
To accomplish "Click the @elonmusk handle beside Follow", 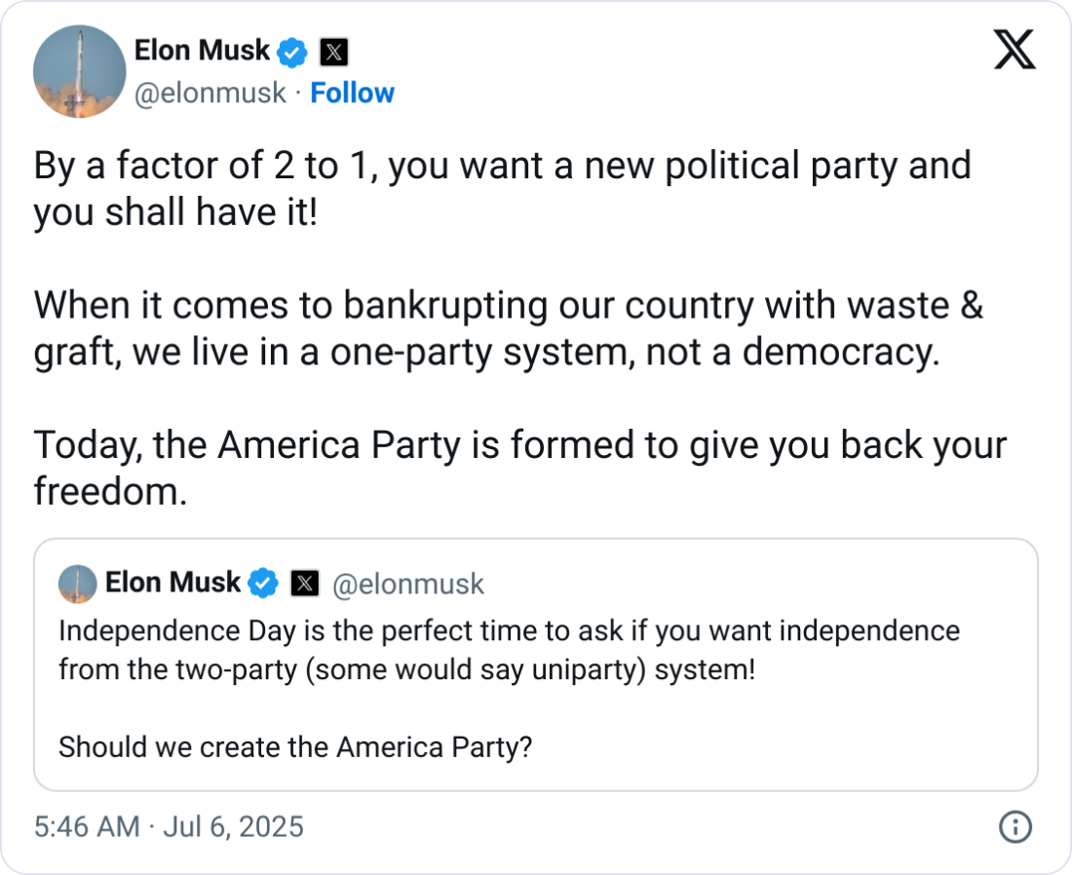I will coord(210,93).
